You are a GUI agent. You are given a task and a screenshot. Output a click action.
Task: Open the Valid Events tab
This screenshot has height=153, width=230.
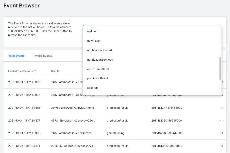(x=16, y=56)
